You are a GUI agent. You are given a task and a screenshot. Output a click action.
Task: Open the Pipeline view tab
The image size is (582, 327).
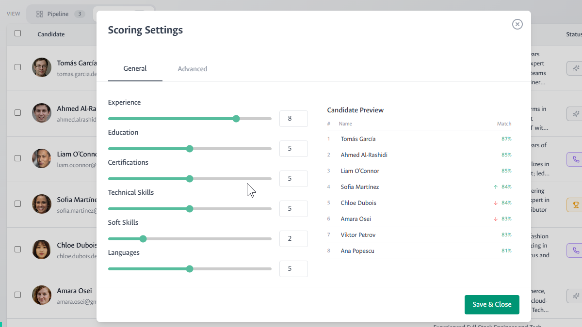coord(61,14)
